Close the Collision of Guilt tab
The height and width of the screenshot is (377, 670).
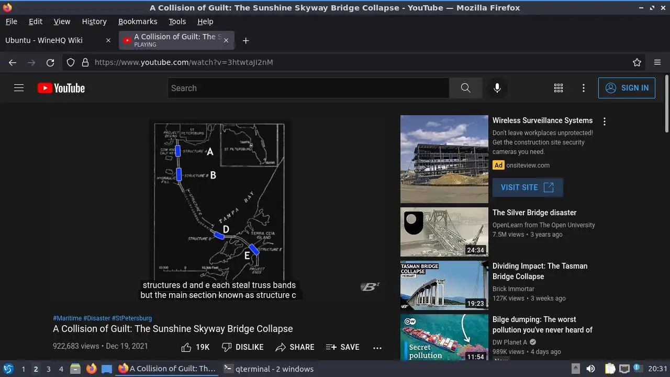(x=226, y=40)
